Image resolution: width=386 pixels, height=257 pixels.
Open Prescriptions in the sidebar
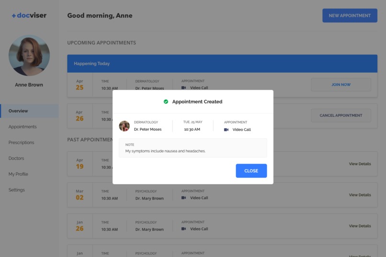click(21, 143)
